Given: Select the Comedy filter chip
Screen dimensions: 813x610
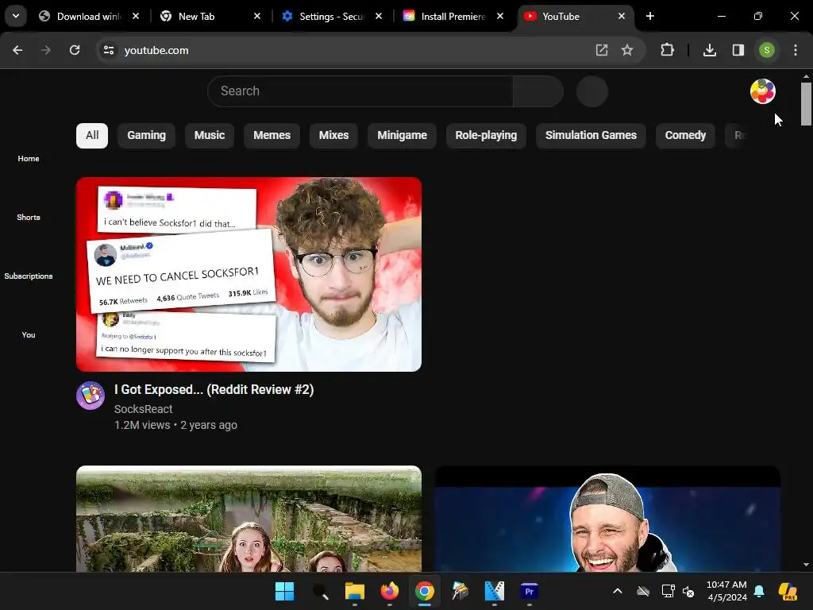Looking at the screenshot, I should pyautogui.click(x=685, y=135).
